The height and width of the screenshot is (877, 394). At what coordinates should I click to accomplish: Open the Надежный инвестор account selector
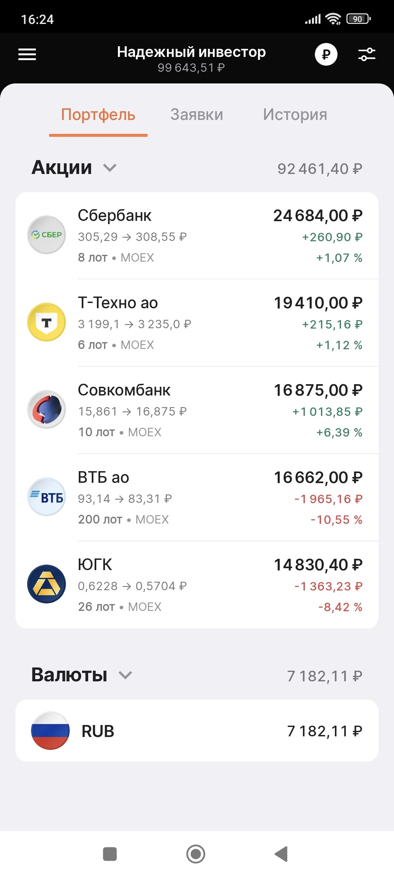pyautogui.click(x=192, y=59)
